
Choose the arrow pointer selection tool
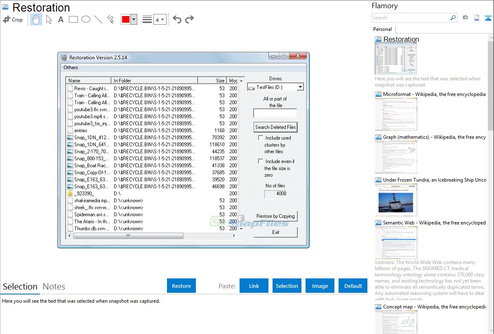click(x=49, y=19)
